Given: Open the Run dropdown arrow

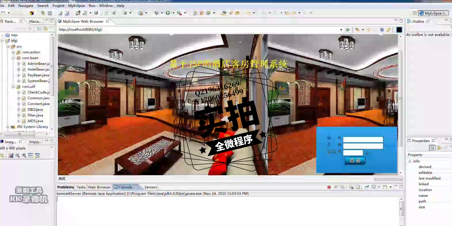Looking at the screenshot, I should tap(173, 13).
